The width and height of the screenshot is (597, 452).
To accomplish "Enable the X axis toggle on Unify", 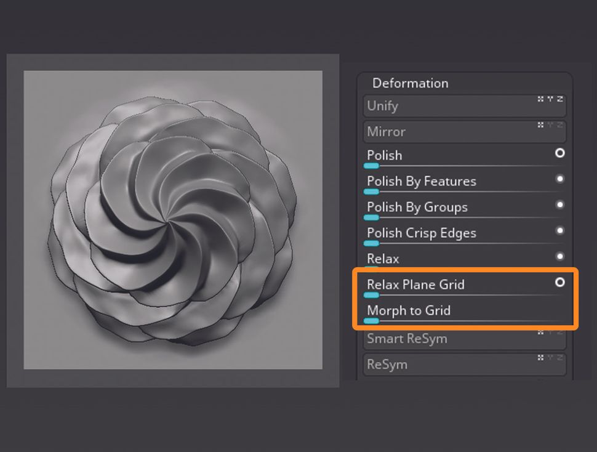I will point(540,99).
